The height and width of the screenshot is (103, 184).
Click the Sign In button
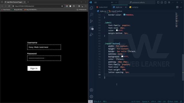tap(34, 68)
